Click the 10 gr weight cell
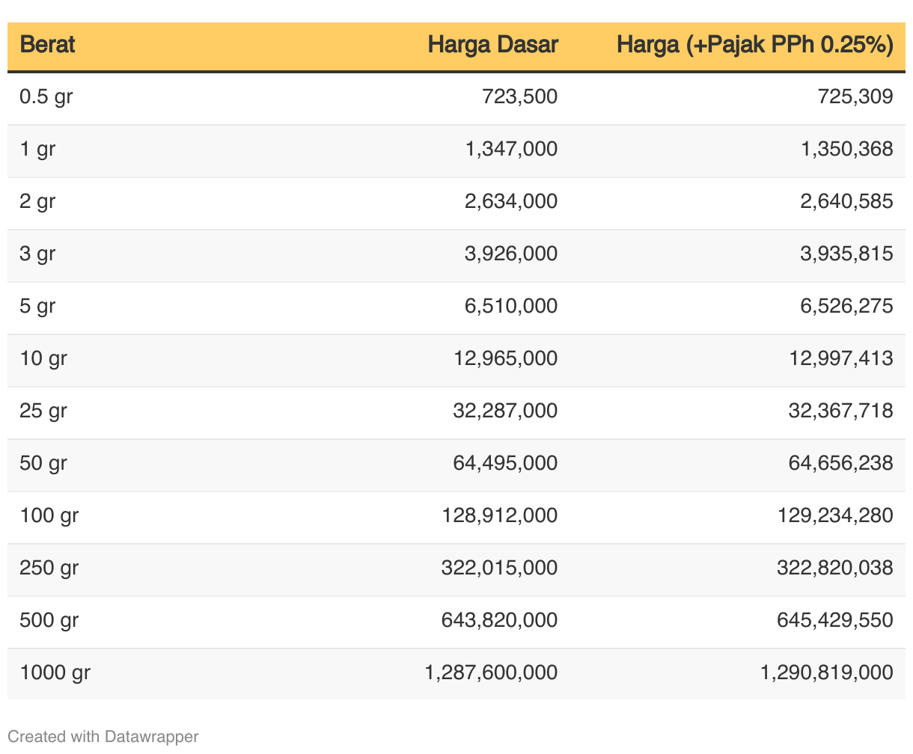Image resolution: width=913 pixels, height=754 pixels. click(x=43, y=358)
